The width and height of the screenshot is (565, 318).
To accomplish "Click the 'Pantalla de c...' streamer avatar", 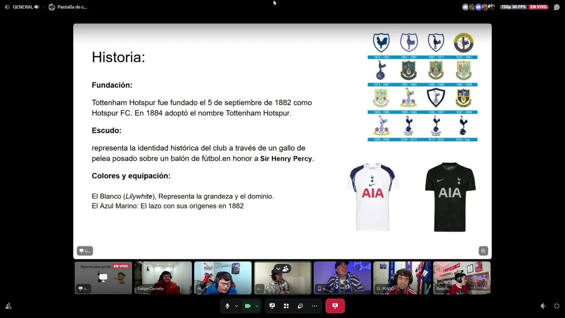I will click(52, 7).
